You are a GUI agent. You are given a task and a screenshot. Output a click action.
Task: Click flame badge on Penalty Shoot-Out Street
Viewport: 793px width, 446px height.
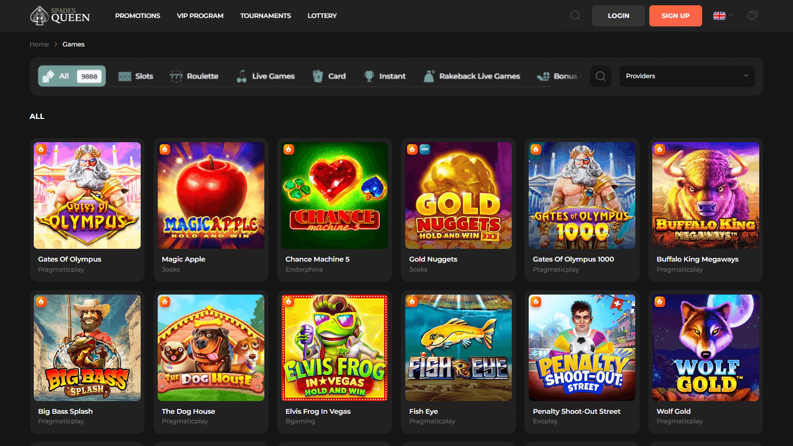[x=536, y=302]
